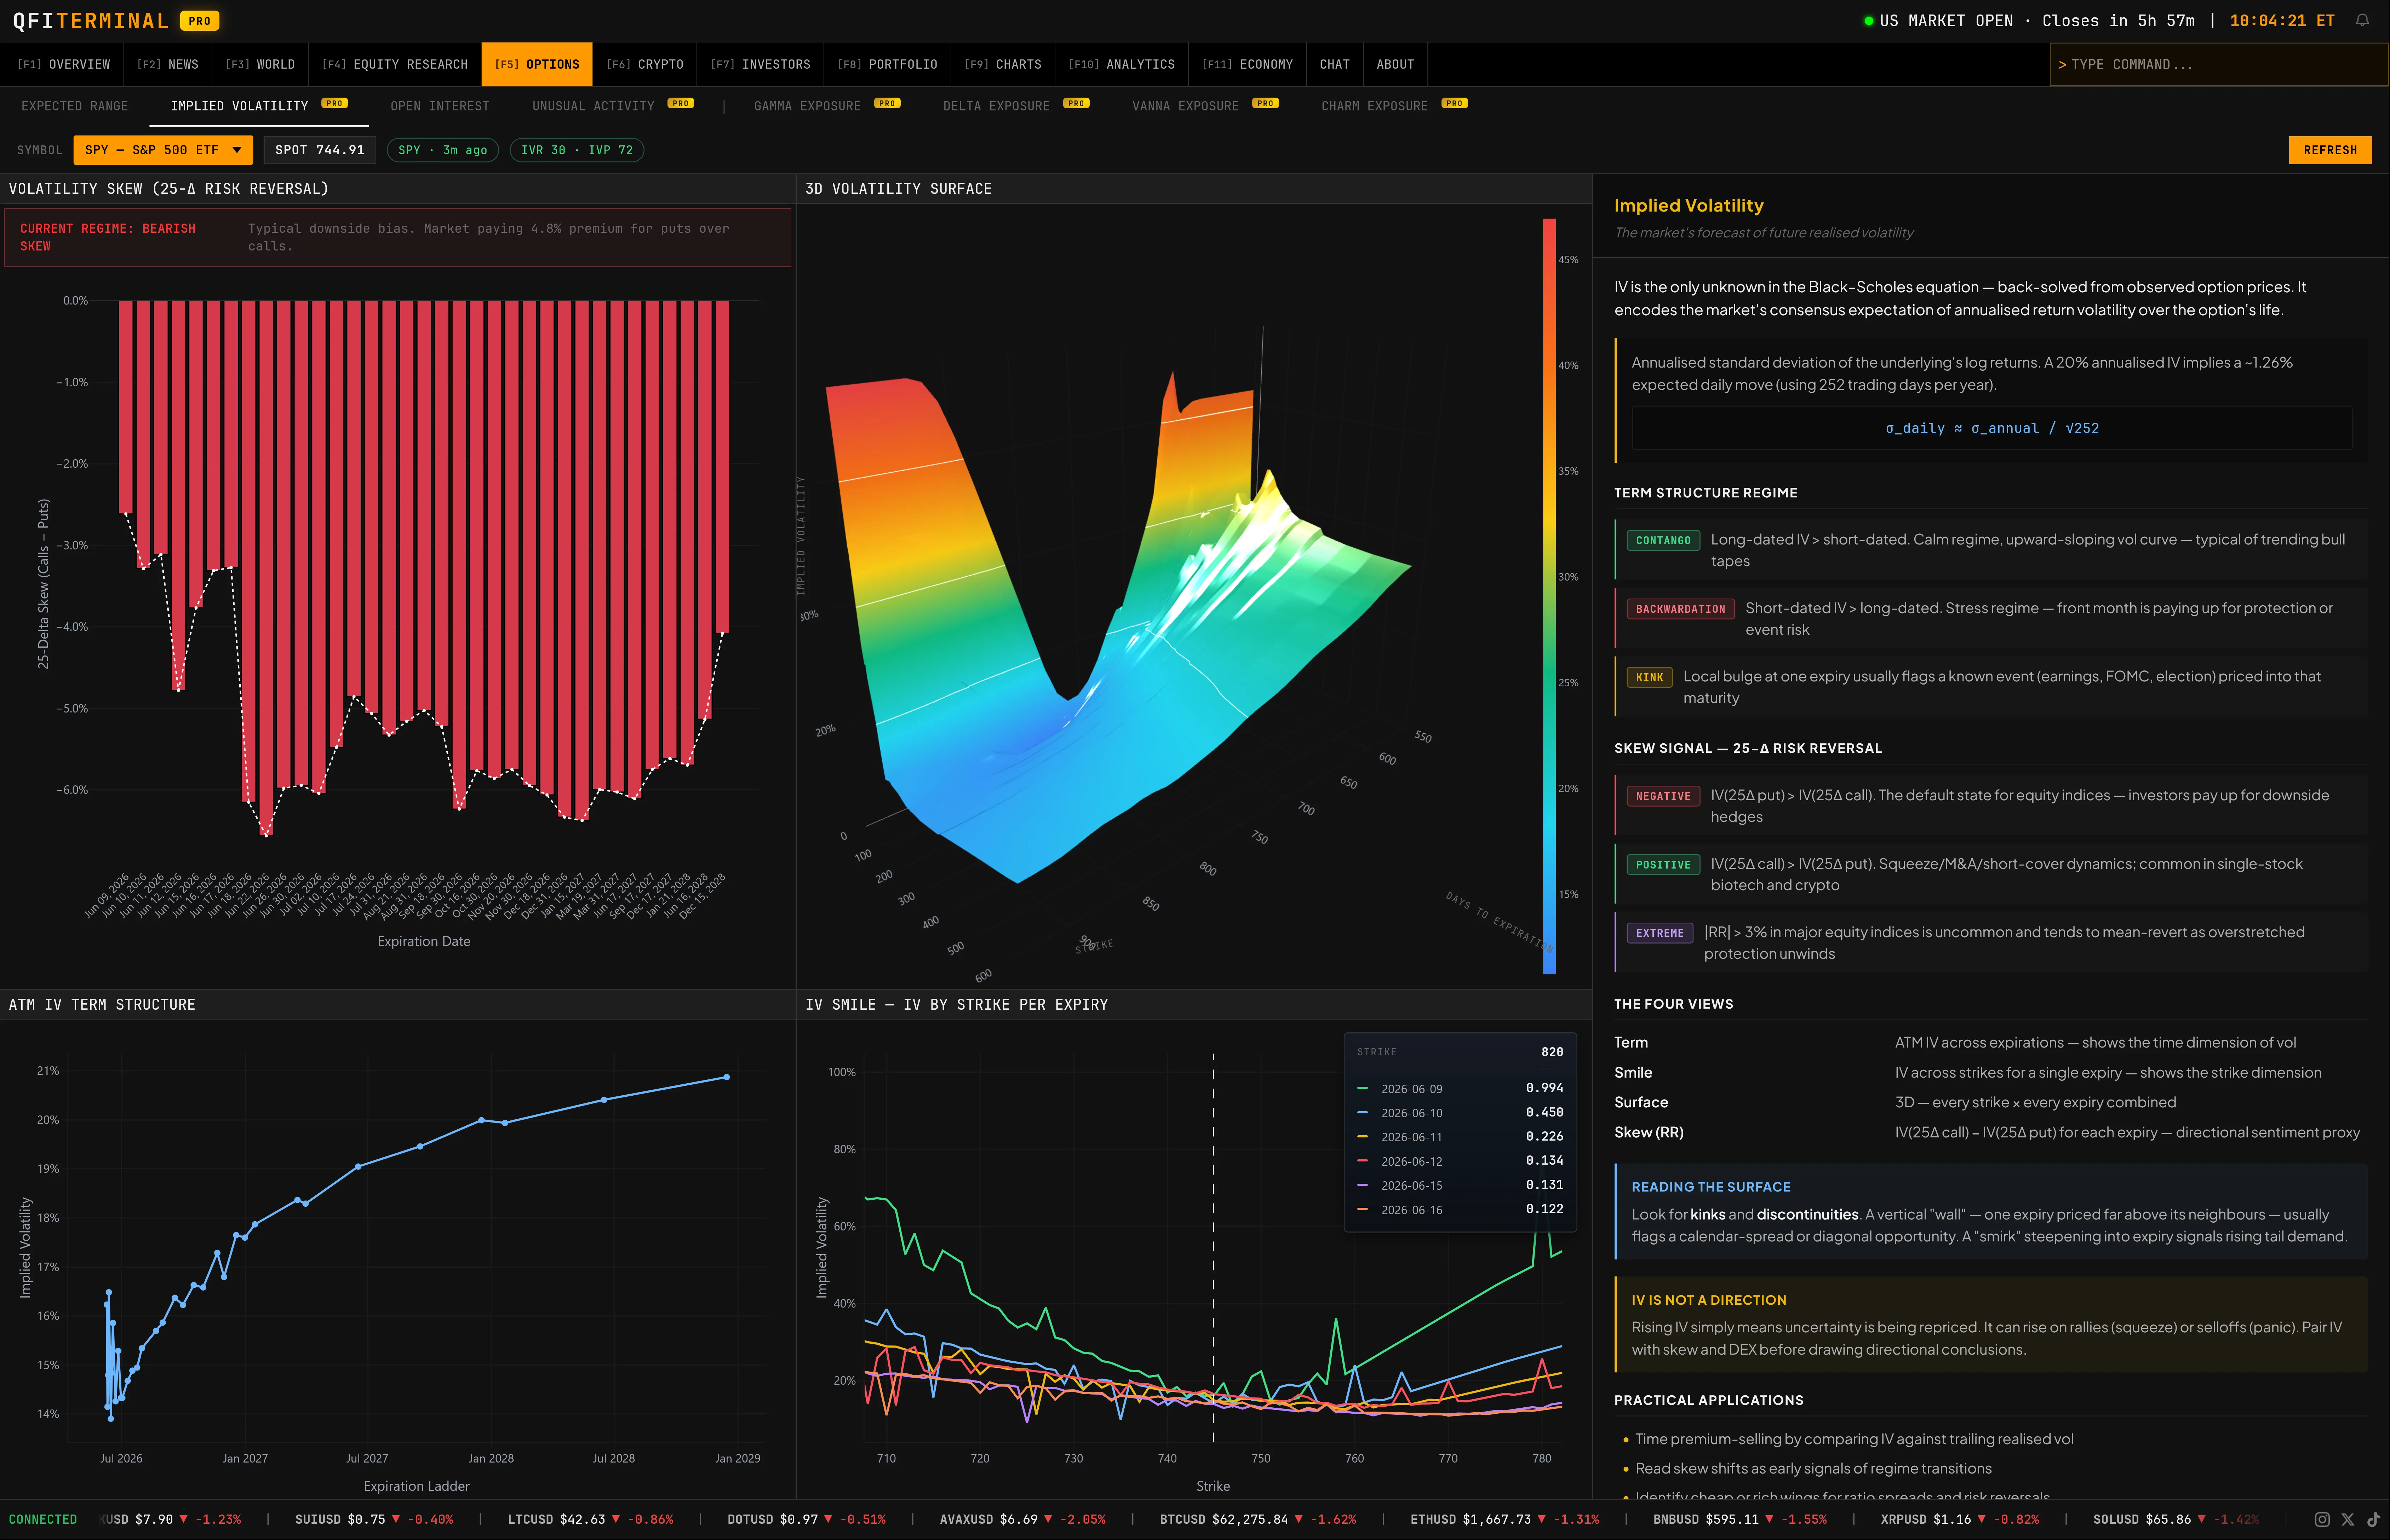
Task: Open the notifications bell
Action: coord(2362,20)
